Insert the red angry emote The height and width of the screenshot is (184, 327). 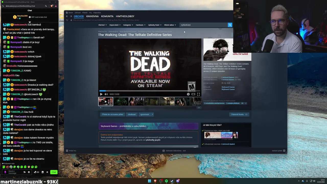click(x=7, y=167)
